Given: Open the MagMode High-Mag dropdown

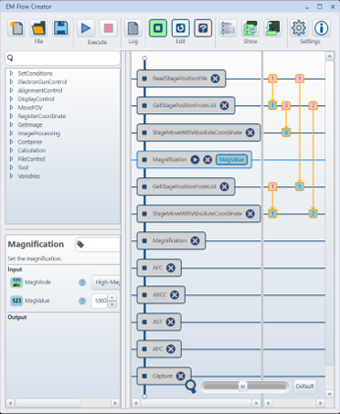Looking at the screenshot, I should 106,282.
